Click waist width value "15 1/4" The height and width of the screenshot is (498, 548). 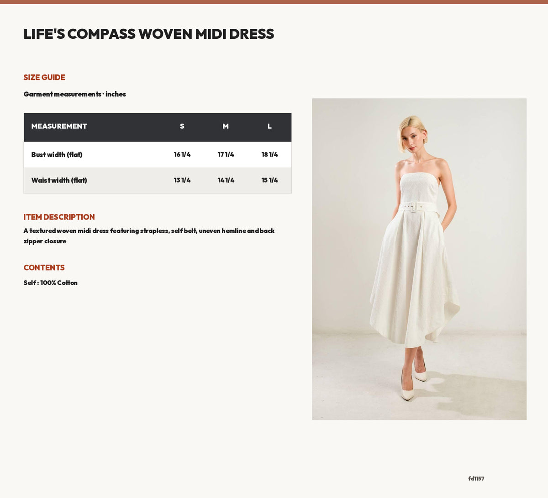(269, 180)
